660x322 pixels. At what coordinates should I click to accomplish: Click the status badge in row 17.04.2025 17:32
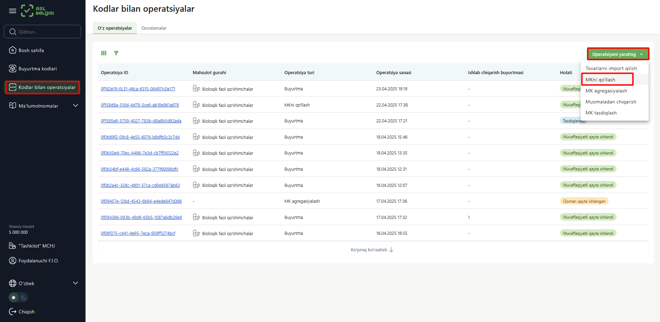tap(588, 217)
